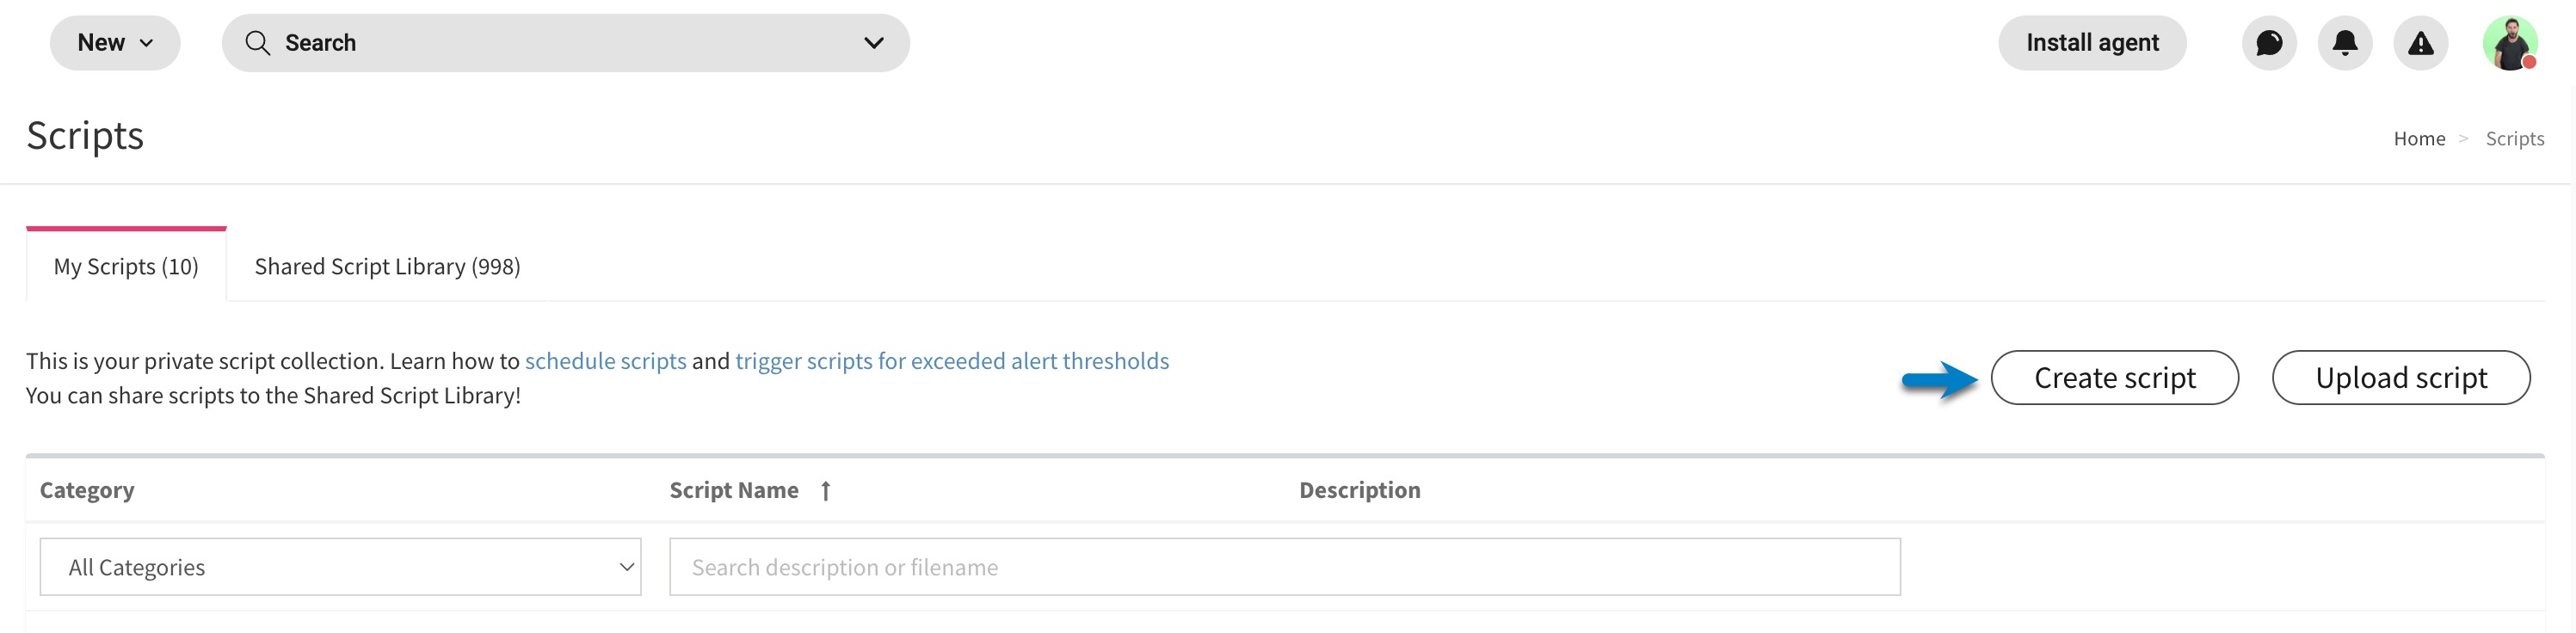The width and height of the screenshot is (2576, 633).
Task: Open the All Categories dropdown
Action: point(340,567)
